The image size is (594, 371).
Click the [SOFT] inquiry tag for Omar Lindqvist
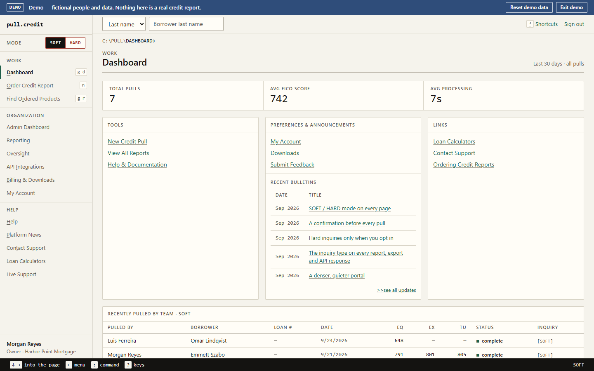point(545,341)
